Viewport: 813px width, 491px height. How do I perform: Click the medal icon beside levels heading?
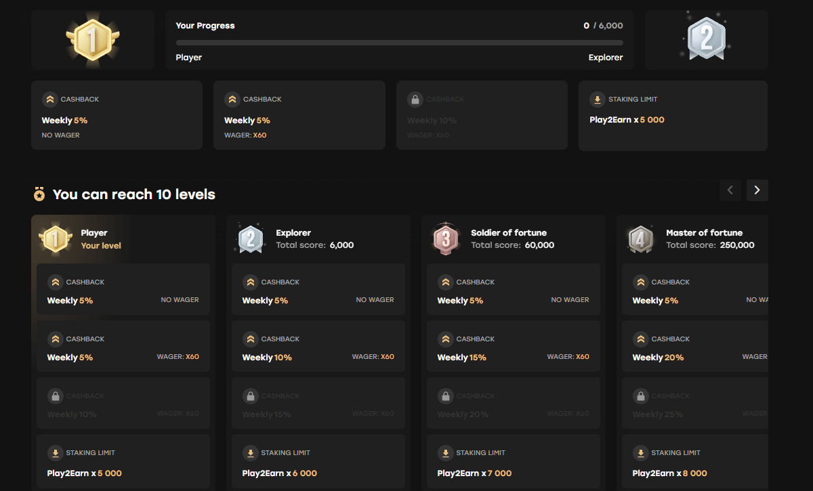pyautogui.click(x=39, y=195)
